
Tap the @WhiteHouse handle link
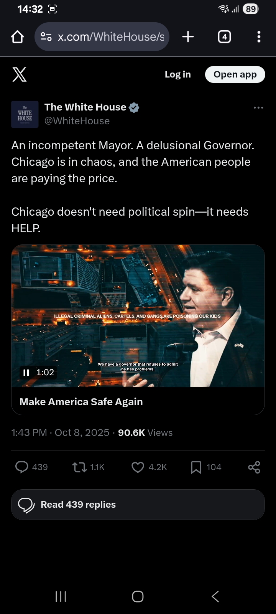click(77, 121)
